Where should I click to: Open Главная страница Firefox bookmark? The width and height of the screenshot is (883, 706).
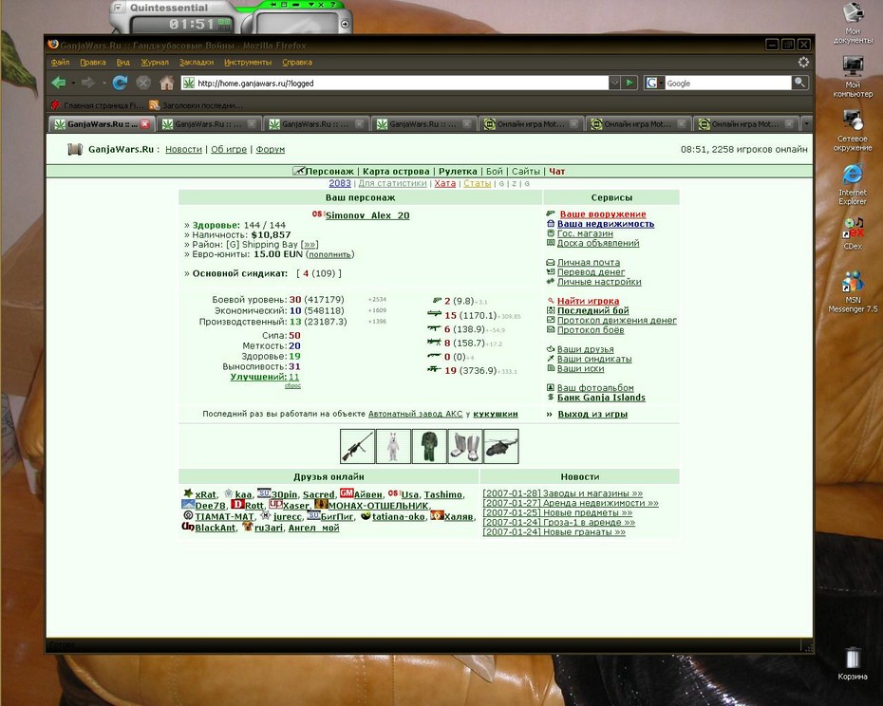(98, 105)
